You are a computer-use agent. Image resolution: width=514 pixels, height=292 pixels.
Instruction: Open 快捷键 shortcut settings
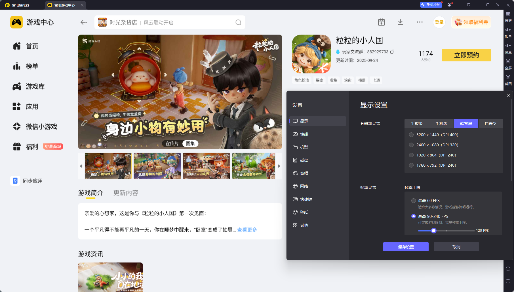tap(318, 199)
